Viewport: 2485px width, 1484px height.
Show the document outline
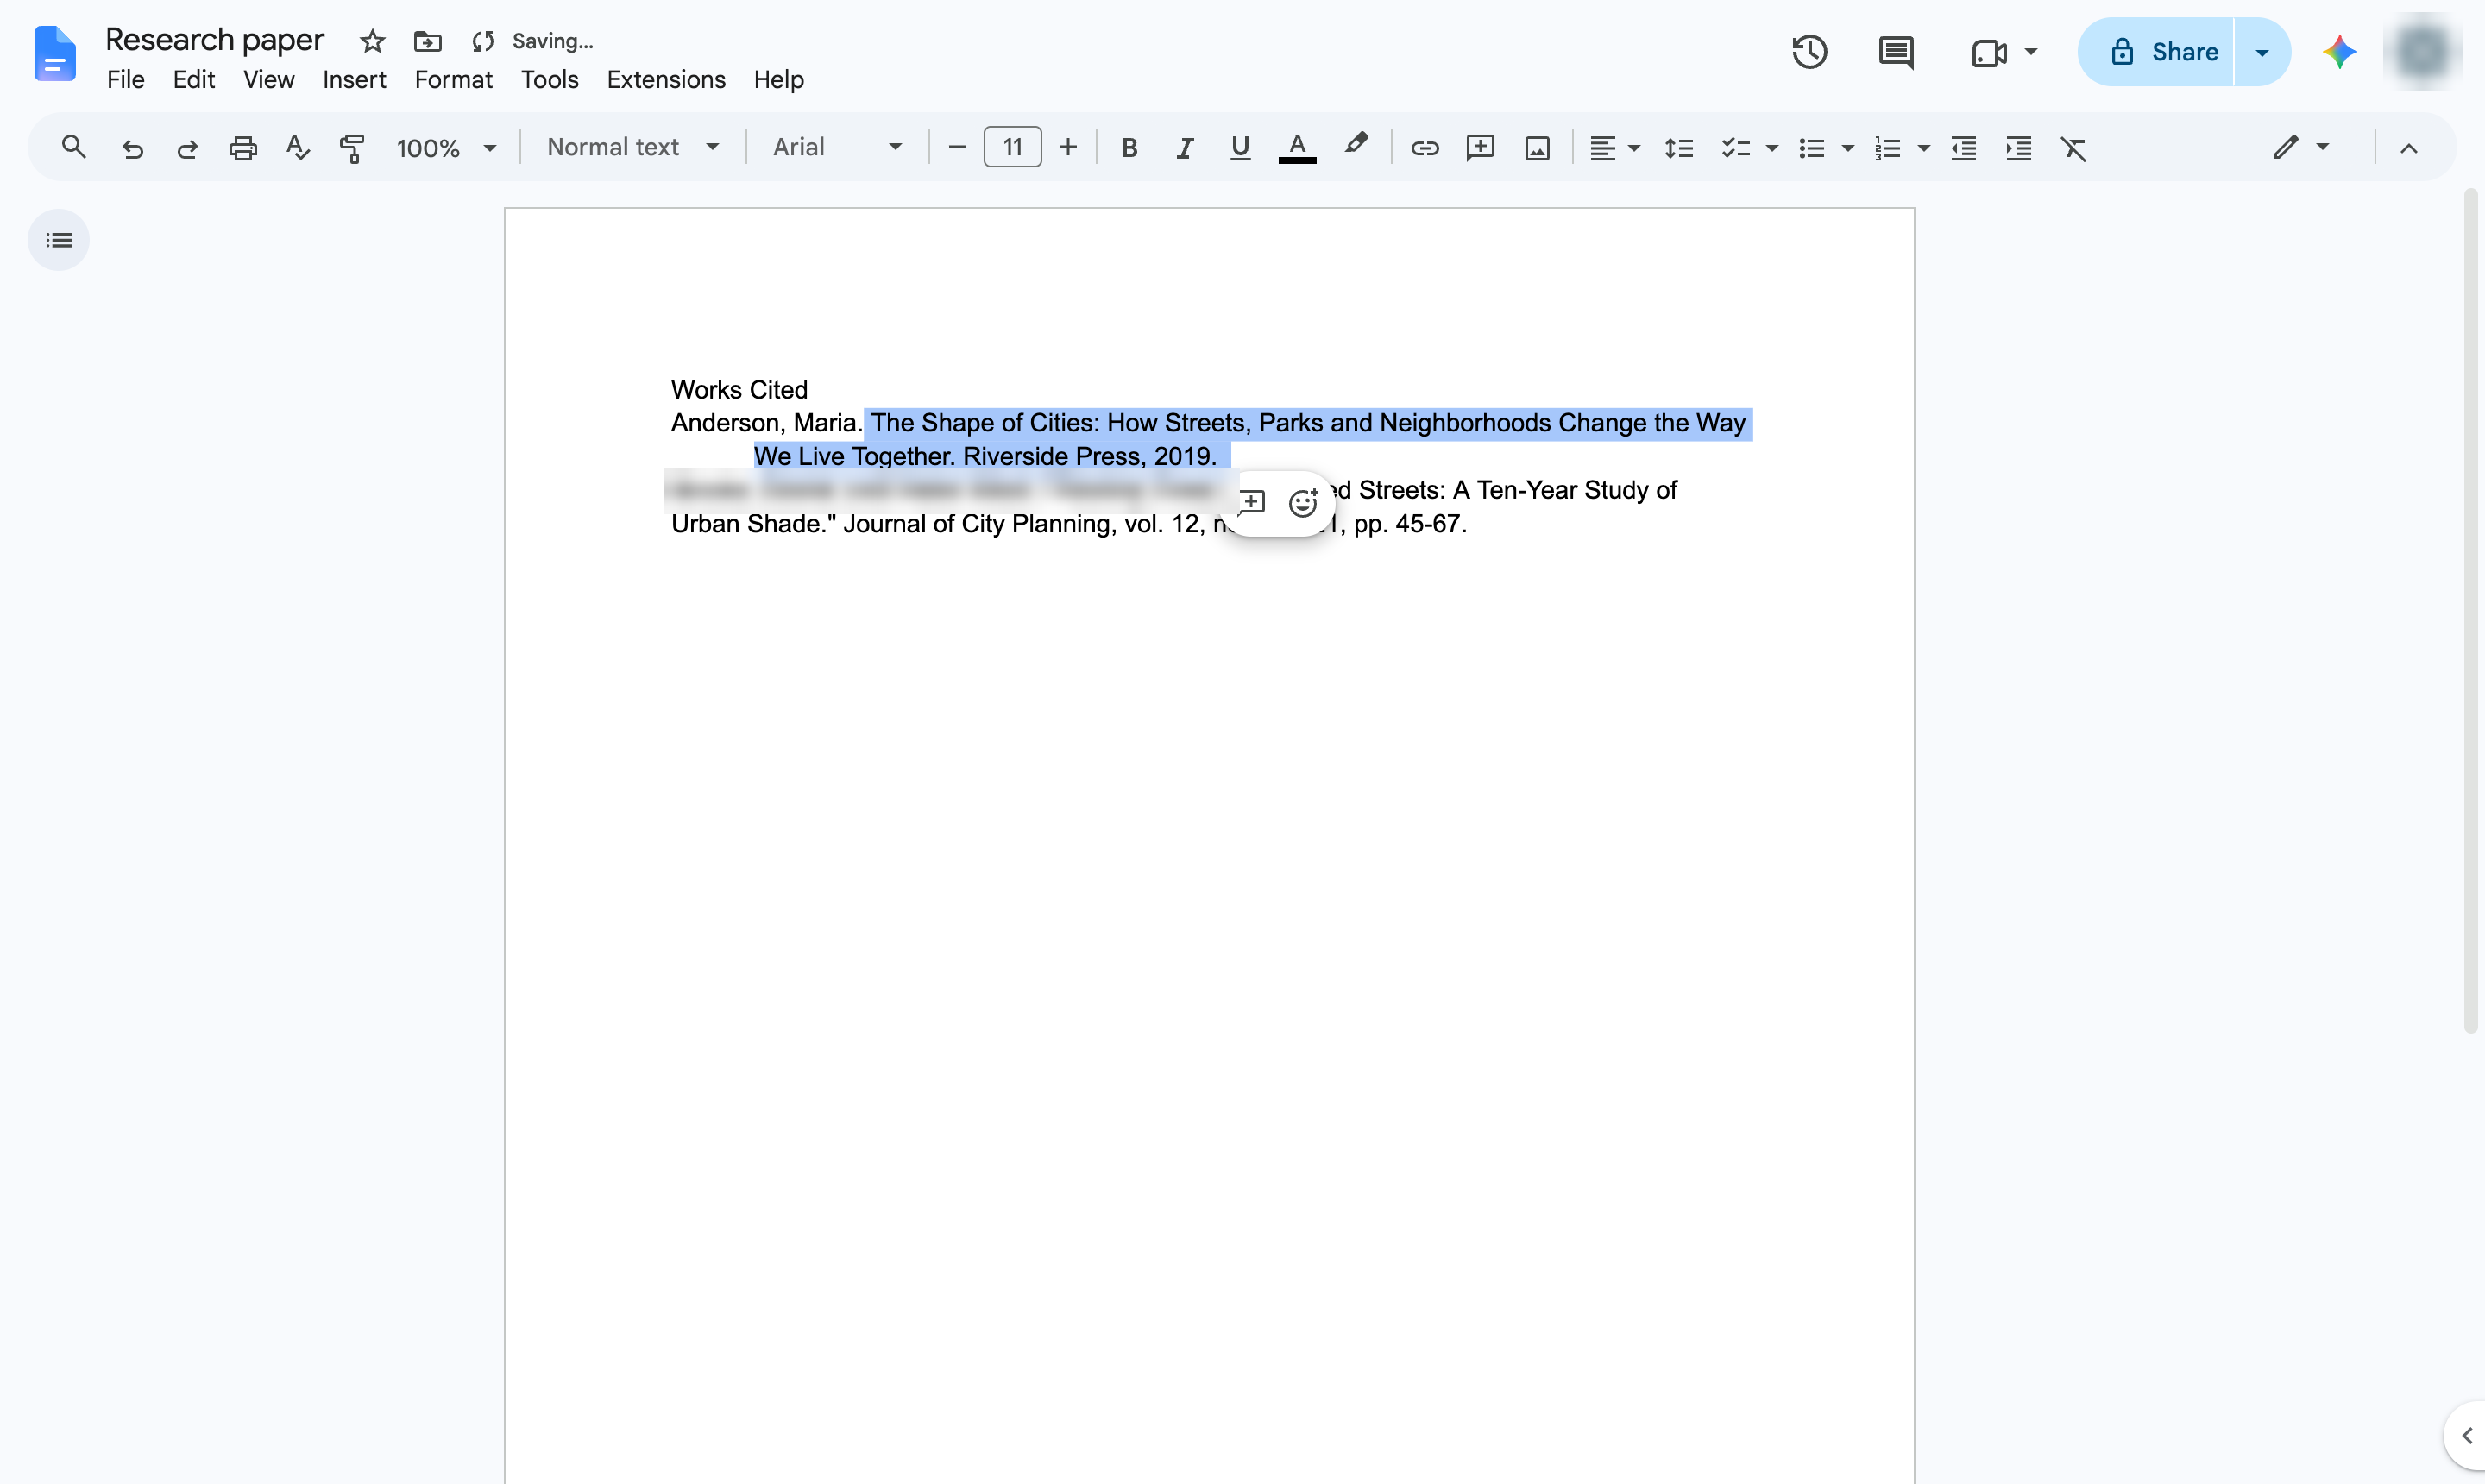point(59,240)
